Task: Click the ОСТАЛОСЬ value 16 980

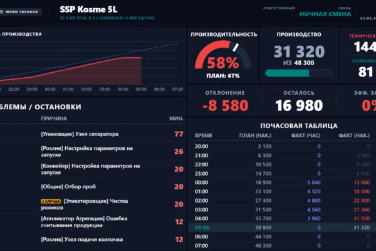Action: 299,105
